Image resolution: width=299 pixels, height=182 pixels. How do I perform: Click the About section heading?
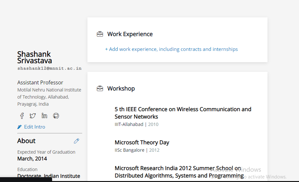pyautogui.click(x=26, y=141)
